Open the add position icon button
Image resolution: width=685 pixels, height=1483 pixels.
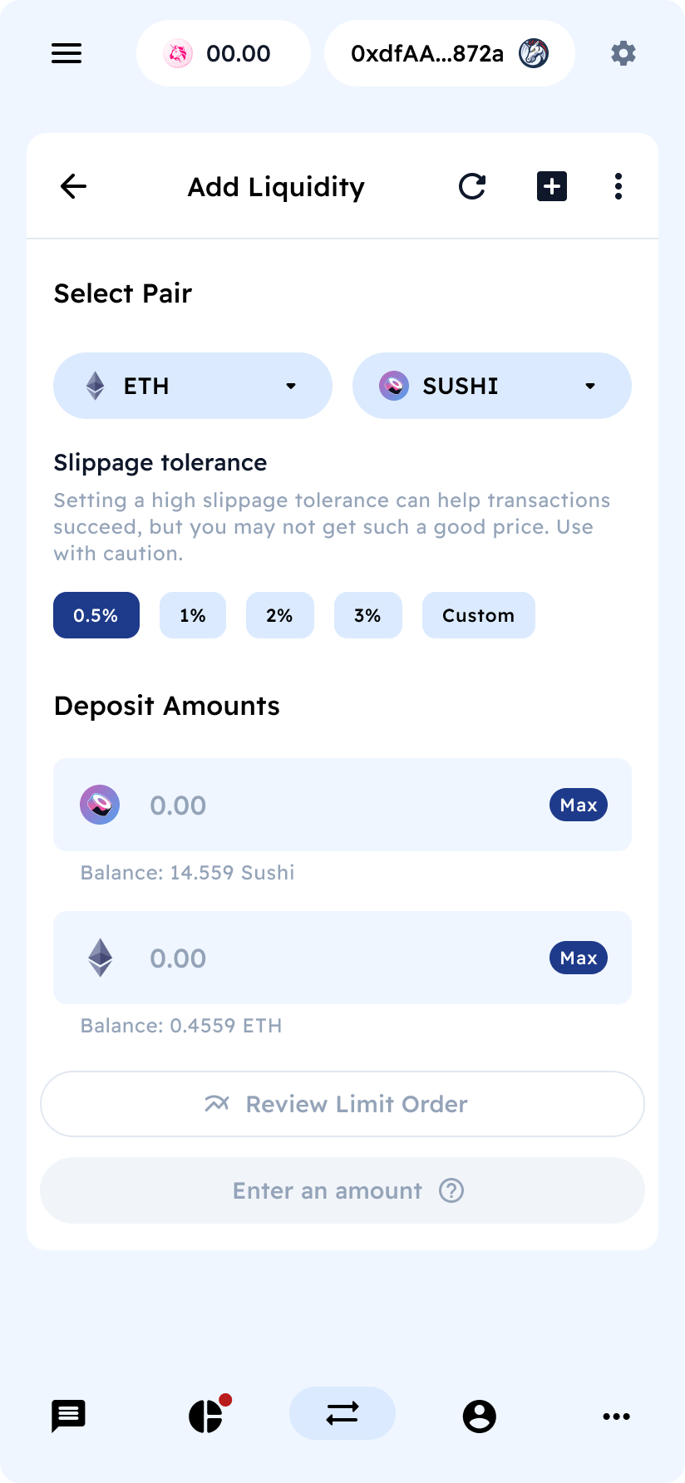[x=550, y=186]
